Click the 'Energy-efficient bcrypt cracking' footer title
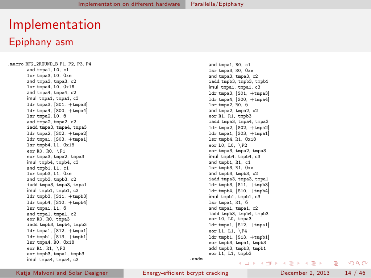Viewport: 371px width, 278px height. (x=185, y=273)
